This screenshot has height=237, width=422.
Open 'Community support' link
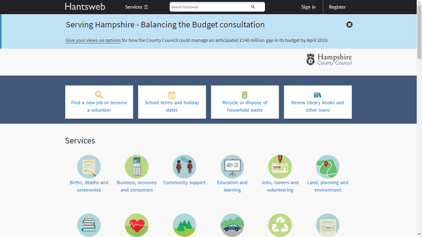point(185,183)
